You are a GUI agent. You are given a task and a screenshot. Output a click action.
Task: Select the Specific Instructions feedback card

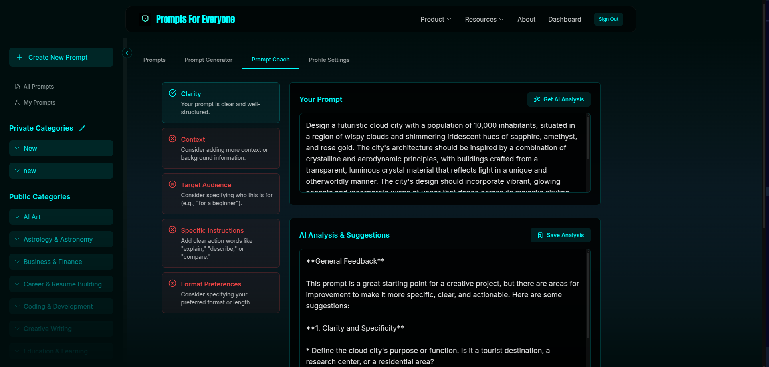click(x=221, y=243)
